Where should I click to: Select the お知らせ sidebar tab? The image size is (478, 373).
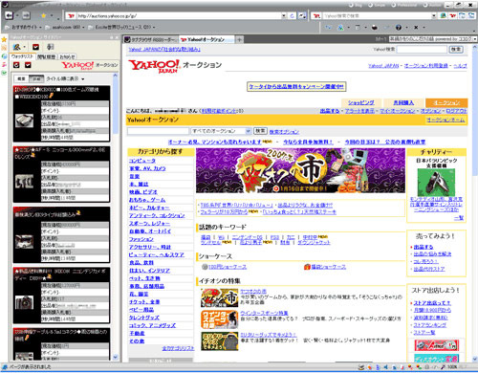click(x=67, y=56)
